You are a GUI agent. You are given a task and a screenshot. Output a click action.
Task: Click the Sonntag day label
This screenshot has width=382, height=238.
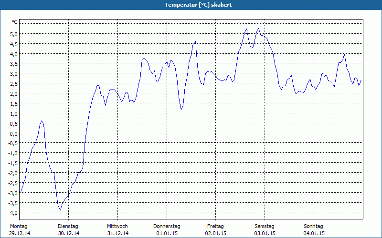[x=313, y=227]
